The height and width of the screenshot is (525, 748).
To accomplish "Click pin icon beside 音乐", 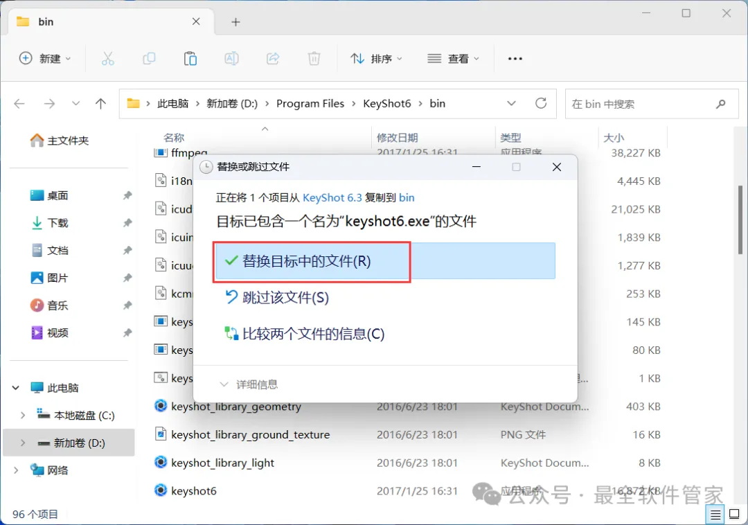I will click(x=127, y=305).
